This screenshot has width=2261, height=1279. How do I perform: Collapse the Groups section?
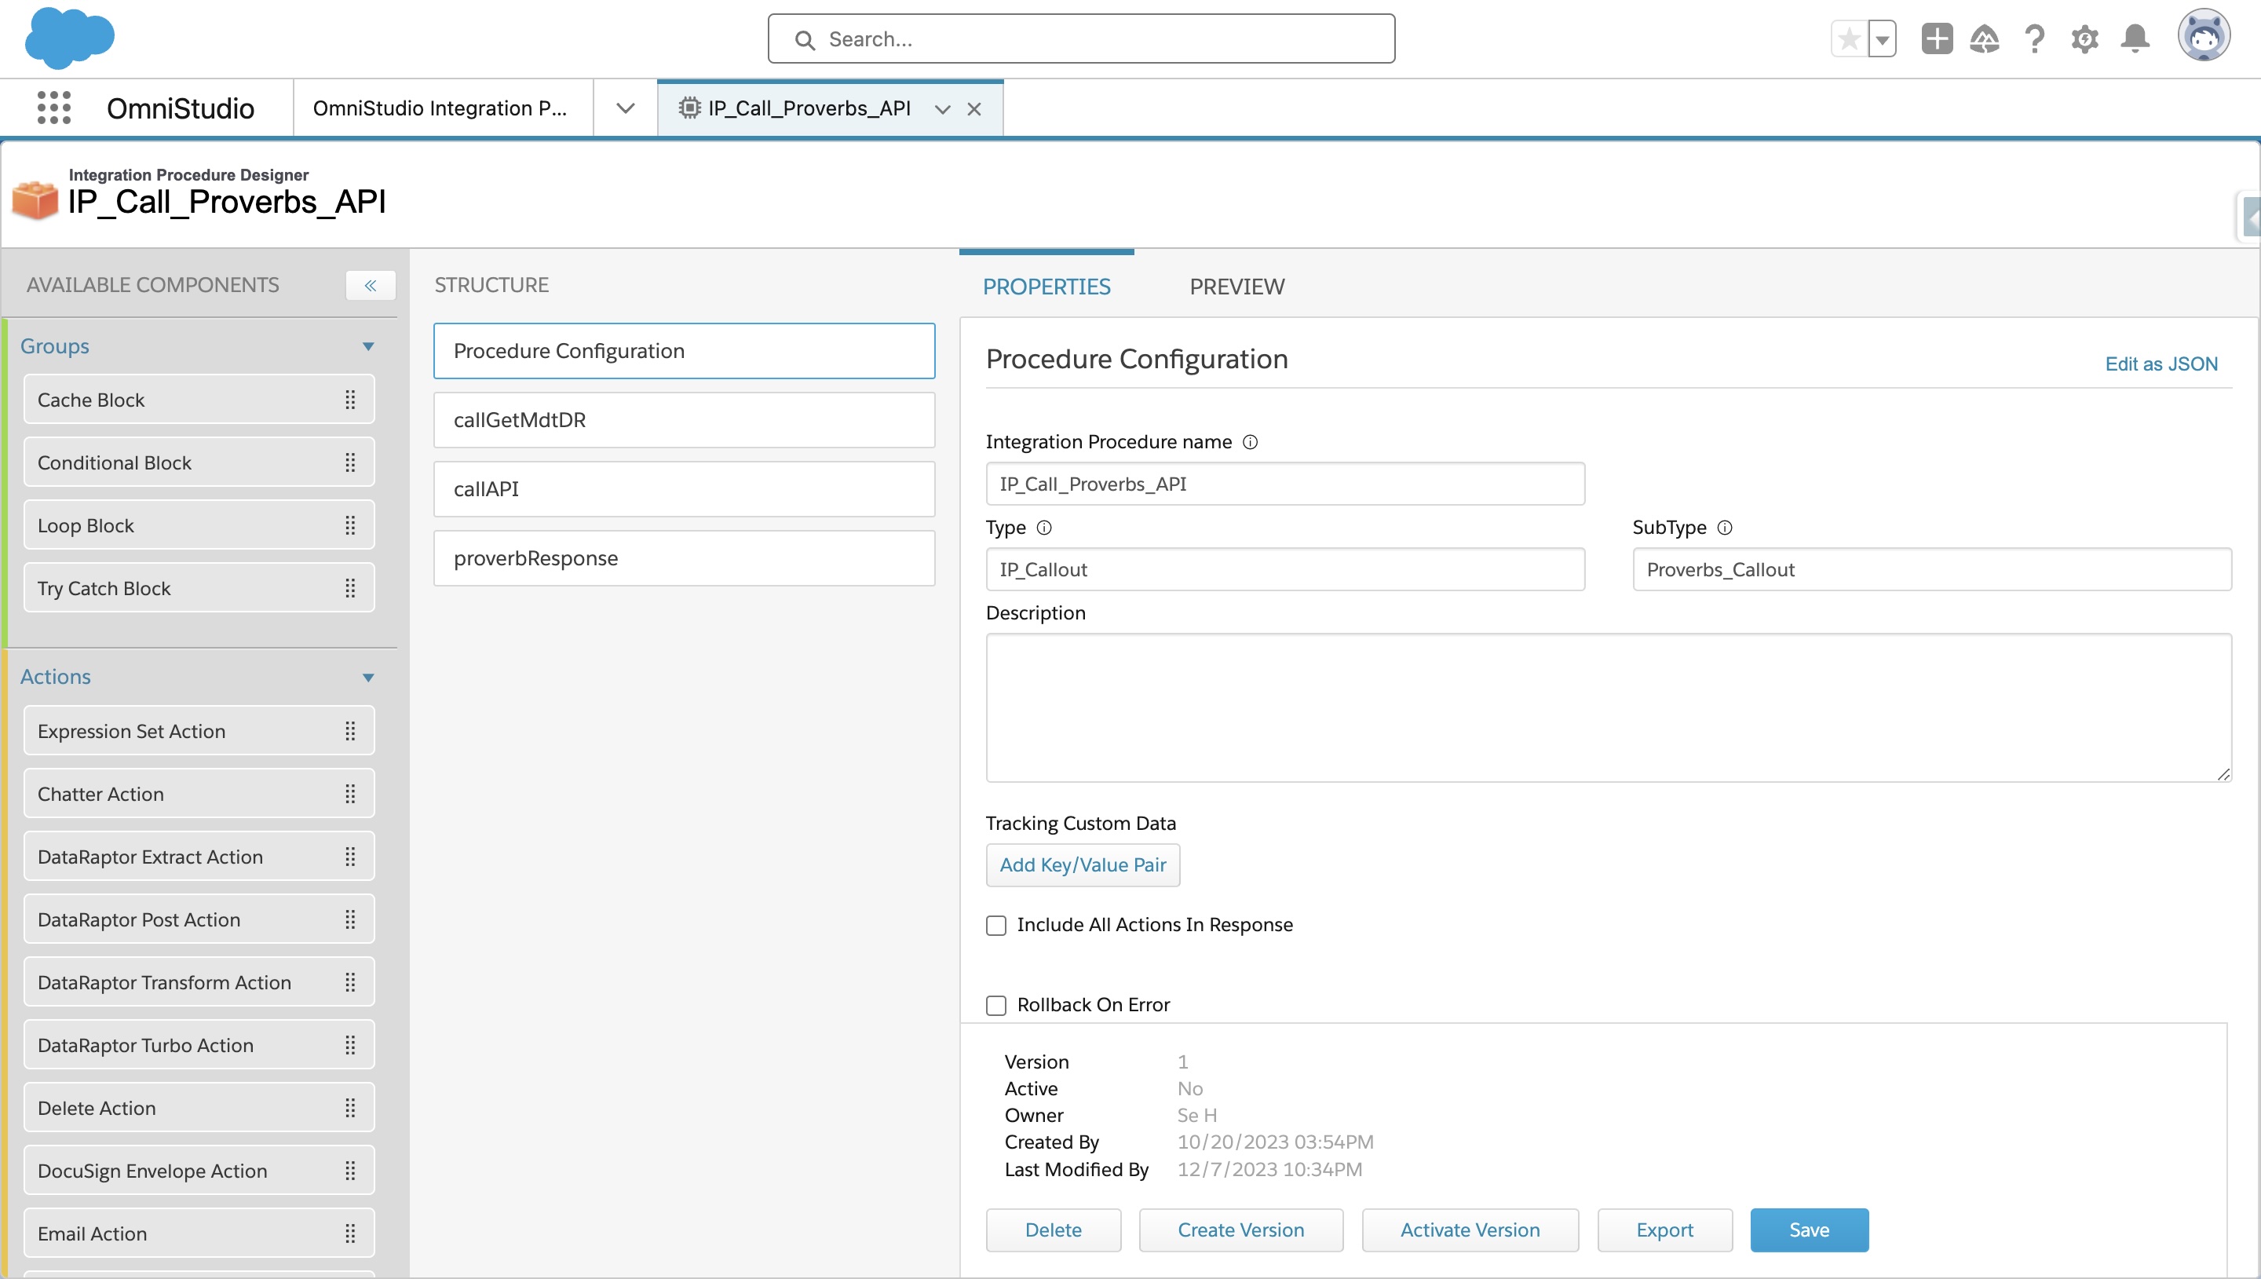point(369,346)
